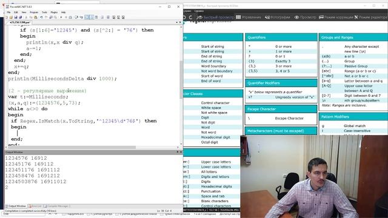
Task: Click the Paste clipboard icon
Action: 35,18
